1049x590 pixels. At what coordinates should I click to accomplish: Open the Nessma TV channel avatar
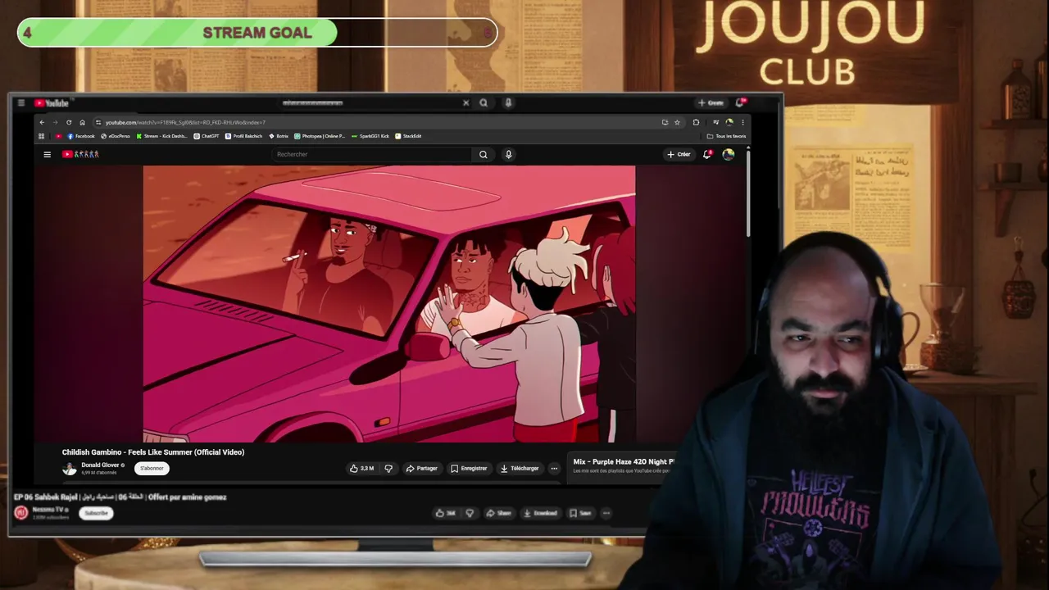tap(21, 513)
